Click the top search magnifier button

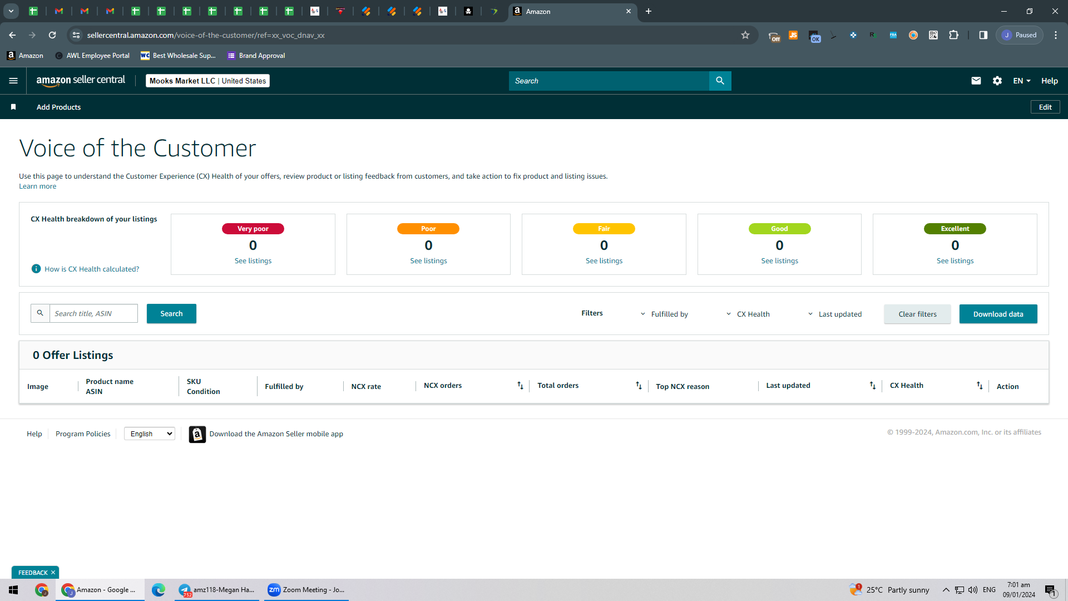coord(720,81)
